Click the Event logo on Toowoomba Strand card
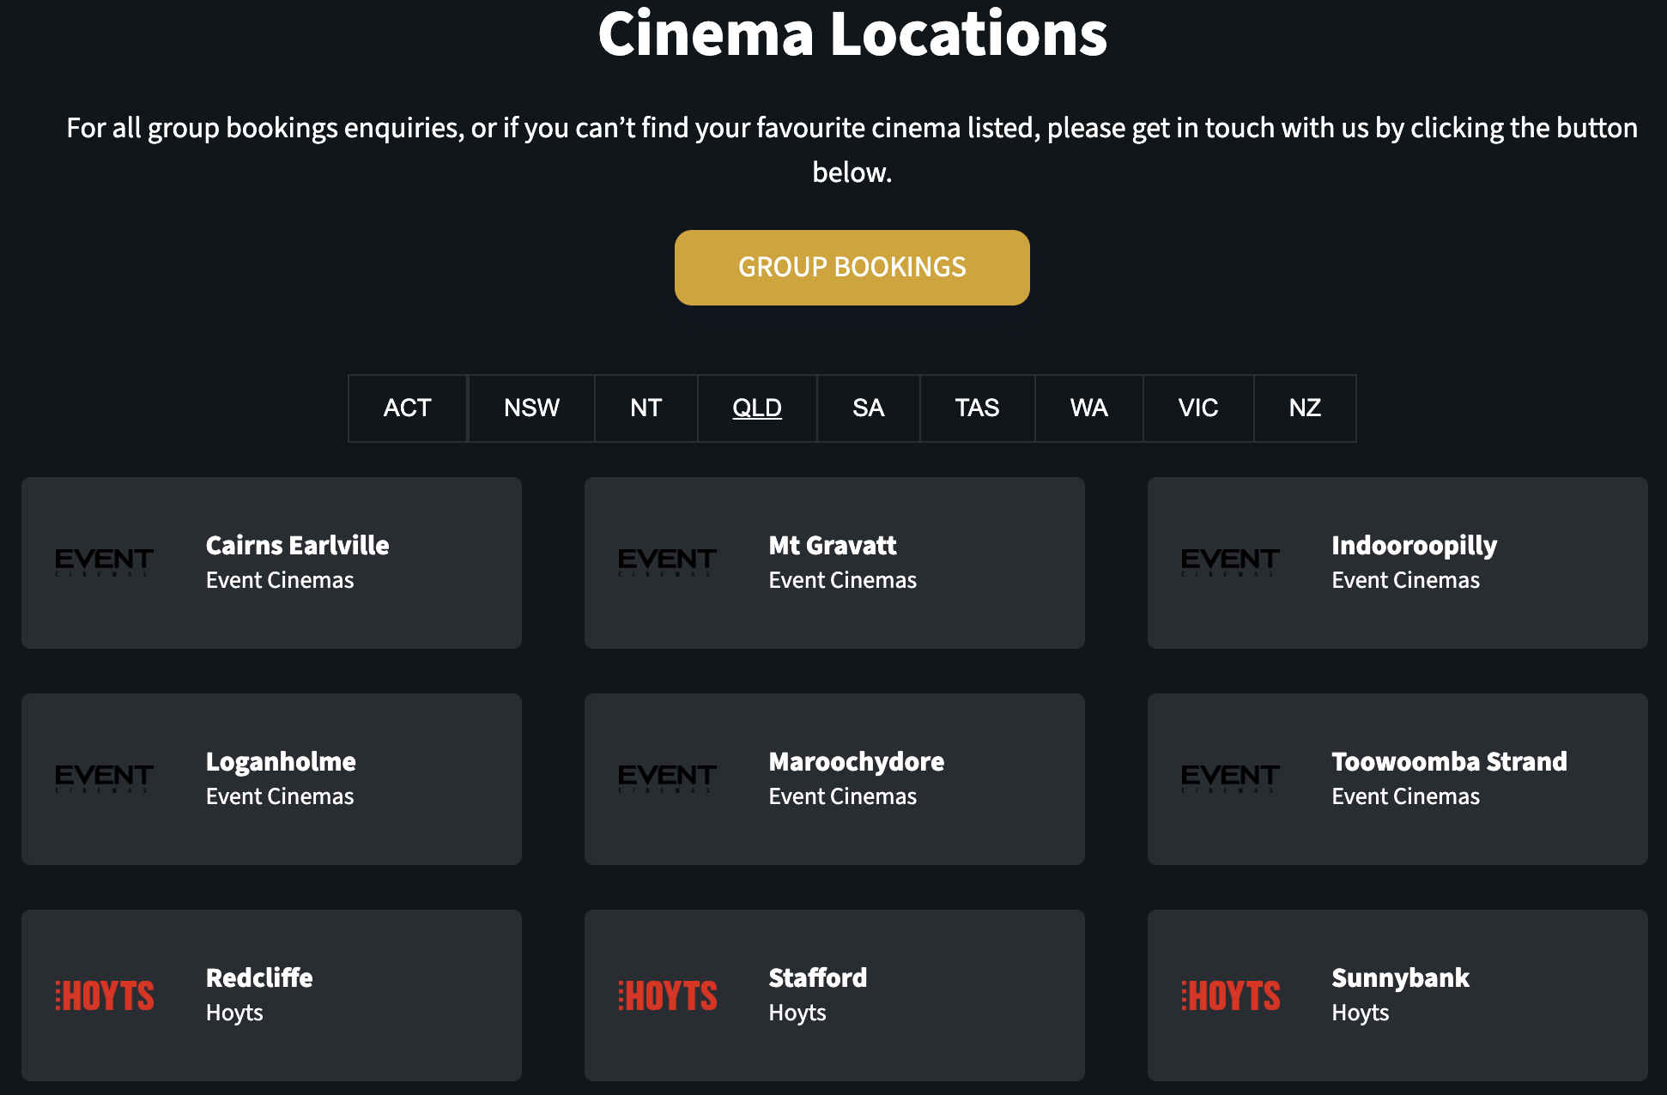Image resolution: width=1667 pixels, height=1095 pixels. [1230, 778]
